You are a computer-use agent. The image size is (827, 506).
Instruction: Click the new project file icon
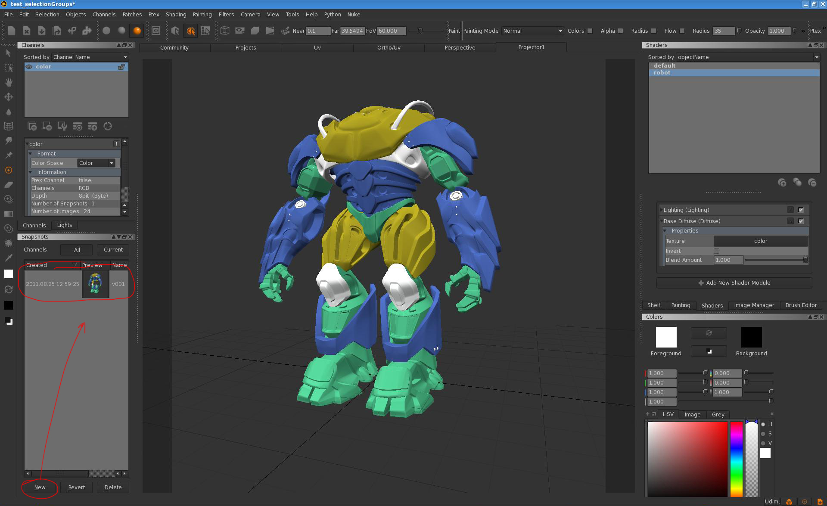pos(12,31)
